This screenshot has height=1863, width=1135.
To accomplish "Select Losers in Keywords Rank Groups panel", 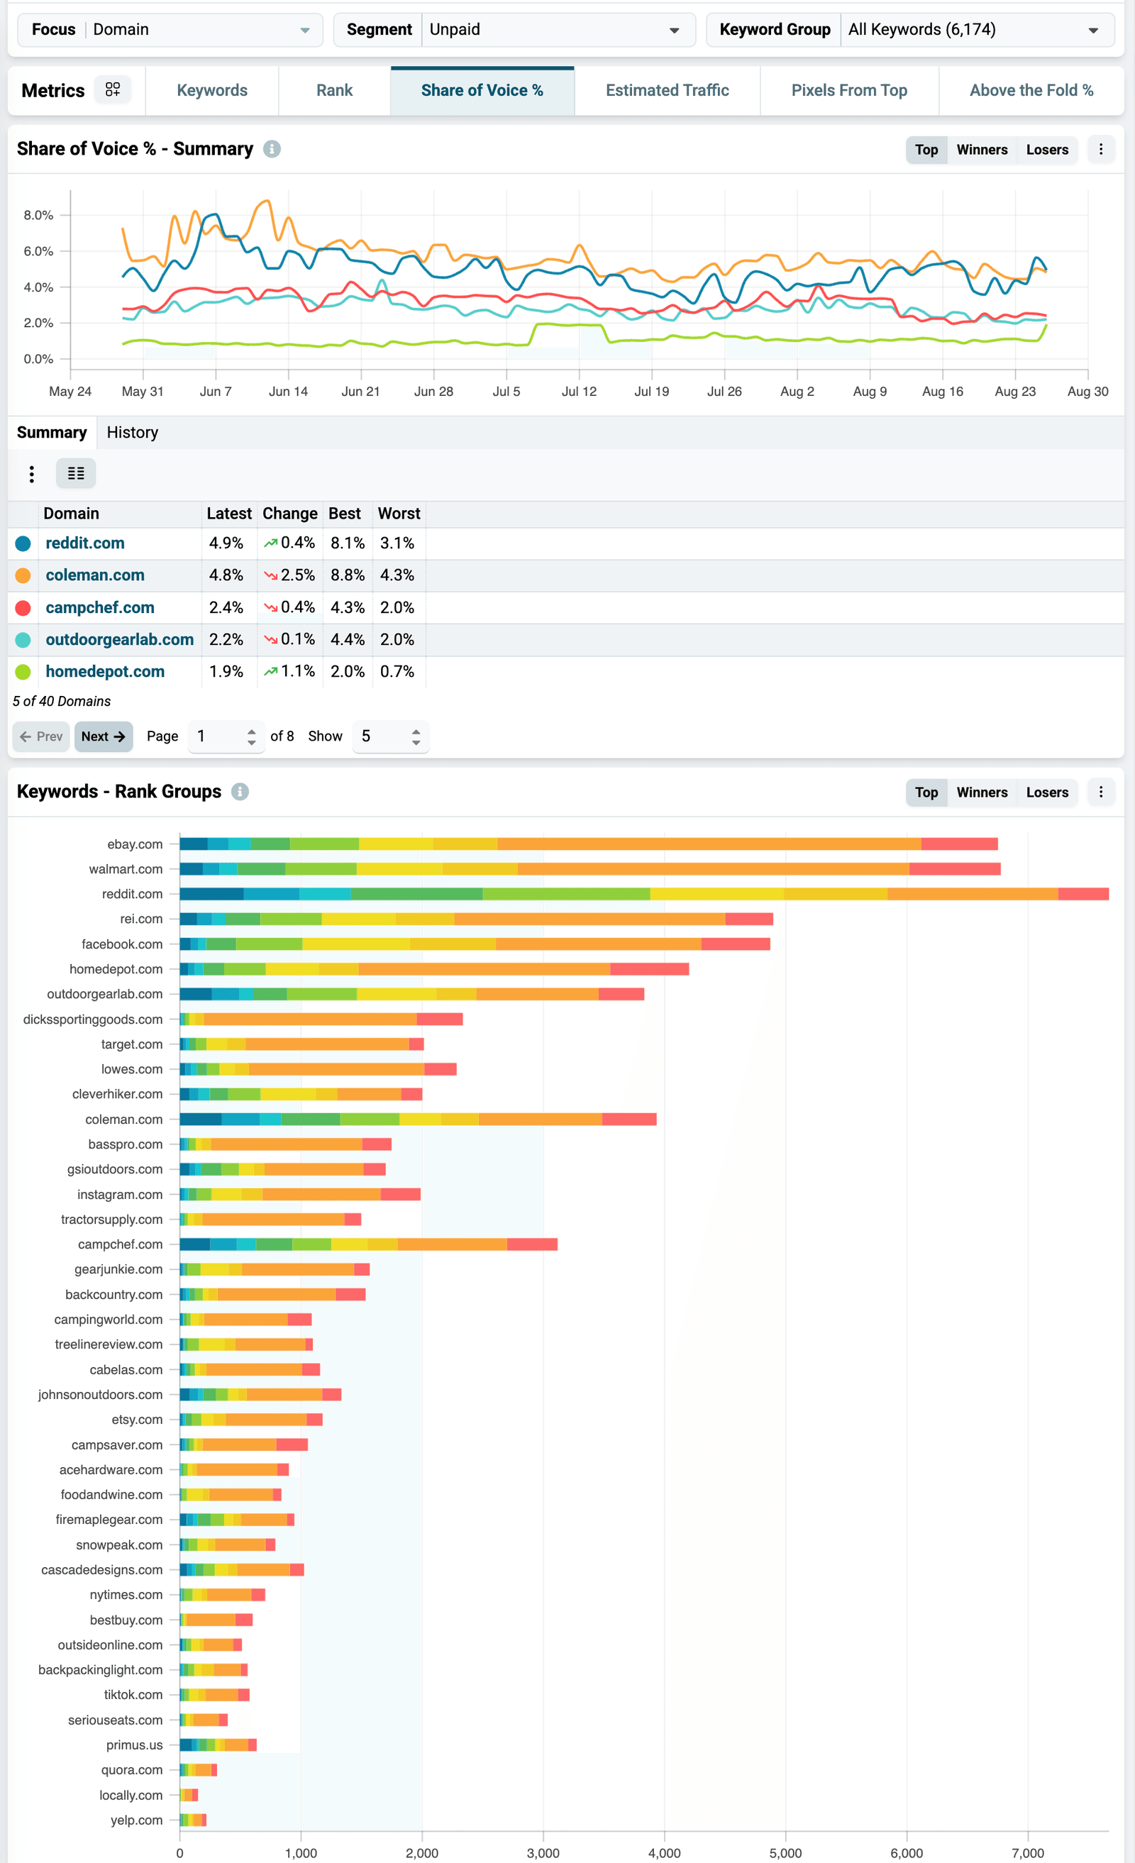I will pos(1046,792).
